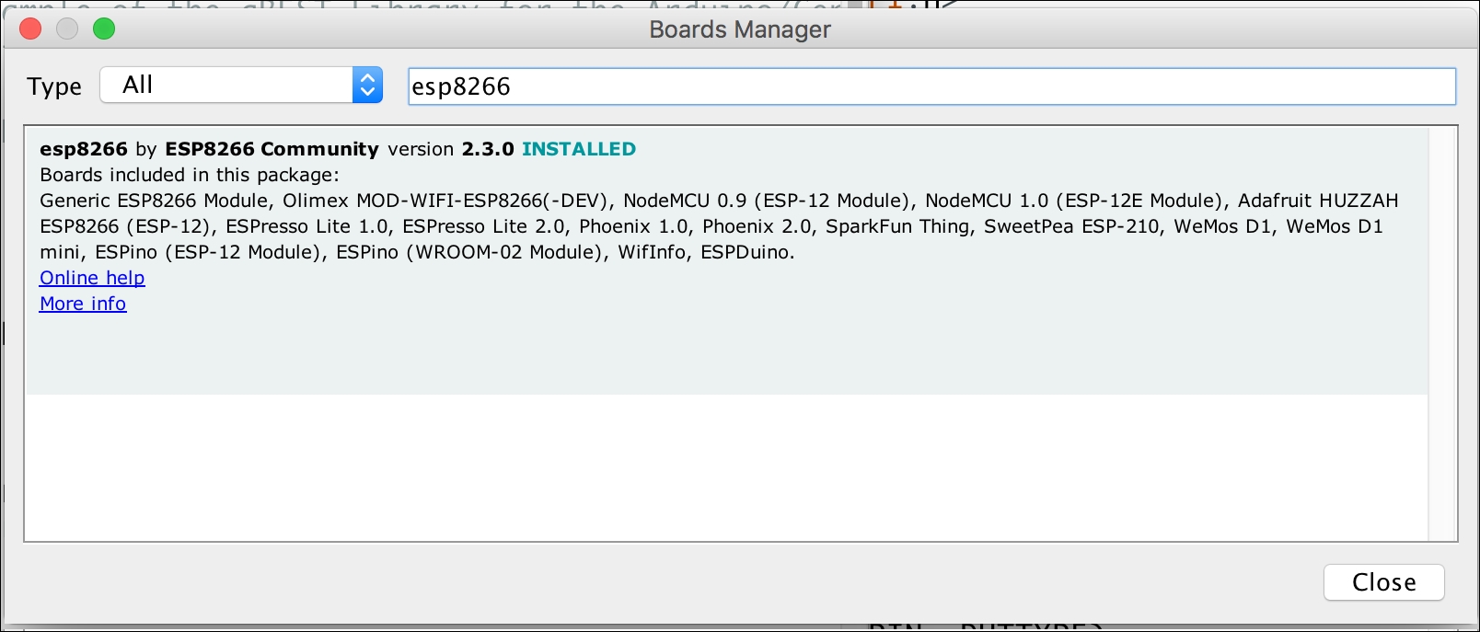
Task: Select the esp8266 package entry title
Action: pos(84,149)
